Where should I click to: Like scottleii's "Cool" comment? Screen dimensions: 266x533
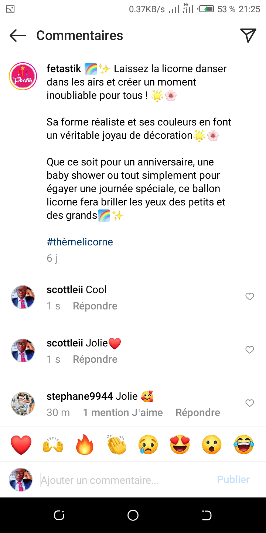pyautogui.click(x=250, y=296)
